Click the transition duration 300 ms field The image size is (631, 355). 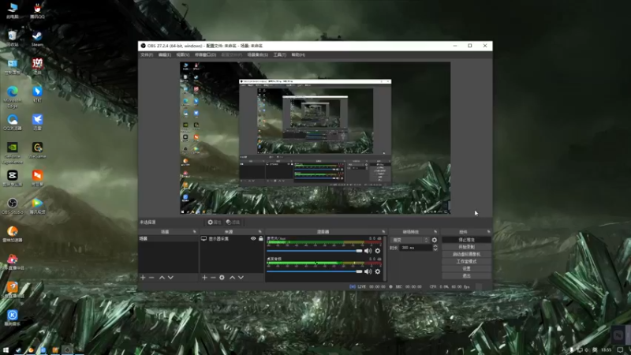click(416, 248)
